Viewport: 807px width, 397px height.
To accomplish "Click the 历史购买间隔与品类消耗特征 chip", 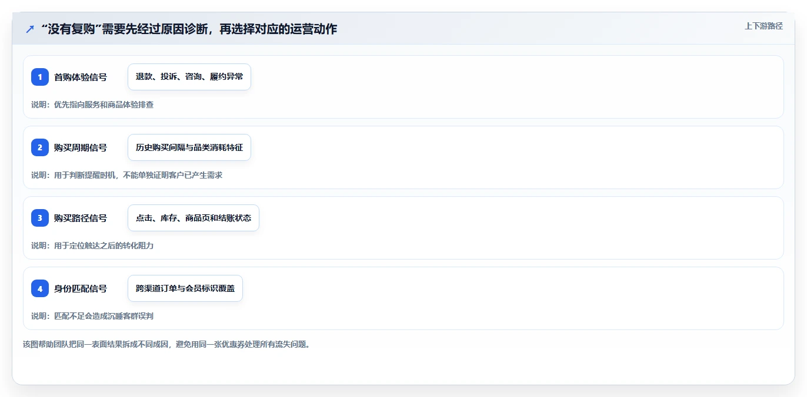I will [x=189, y=147].
